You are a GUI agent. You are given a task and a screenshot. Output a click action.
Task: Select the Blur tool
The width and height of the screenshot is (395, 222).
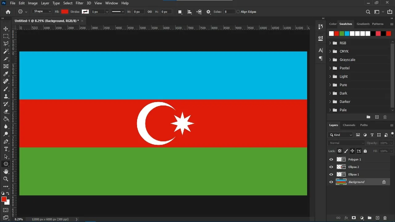point(6,126)
